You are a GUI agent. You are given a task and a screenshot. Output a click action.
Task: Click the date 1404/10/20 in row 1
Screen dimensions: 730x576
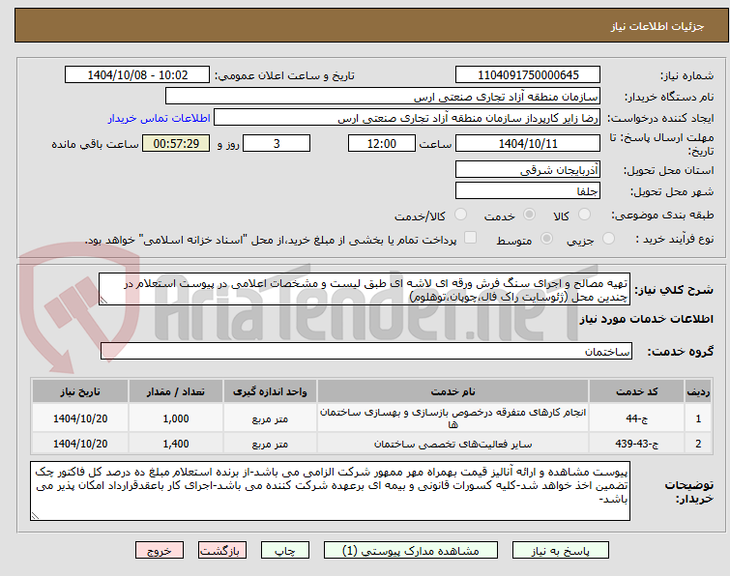click(80, 418)
